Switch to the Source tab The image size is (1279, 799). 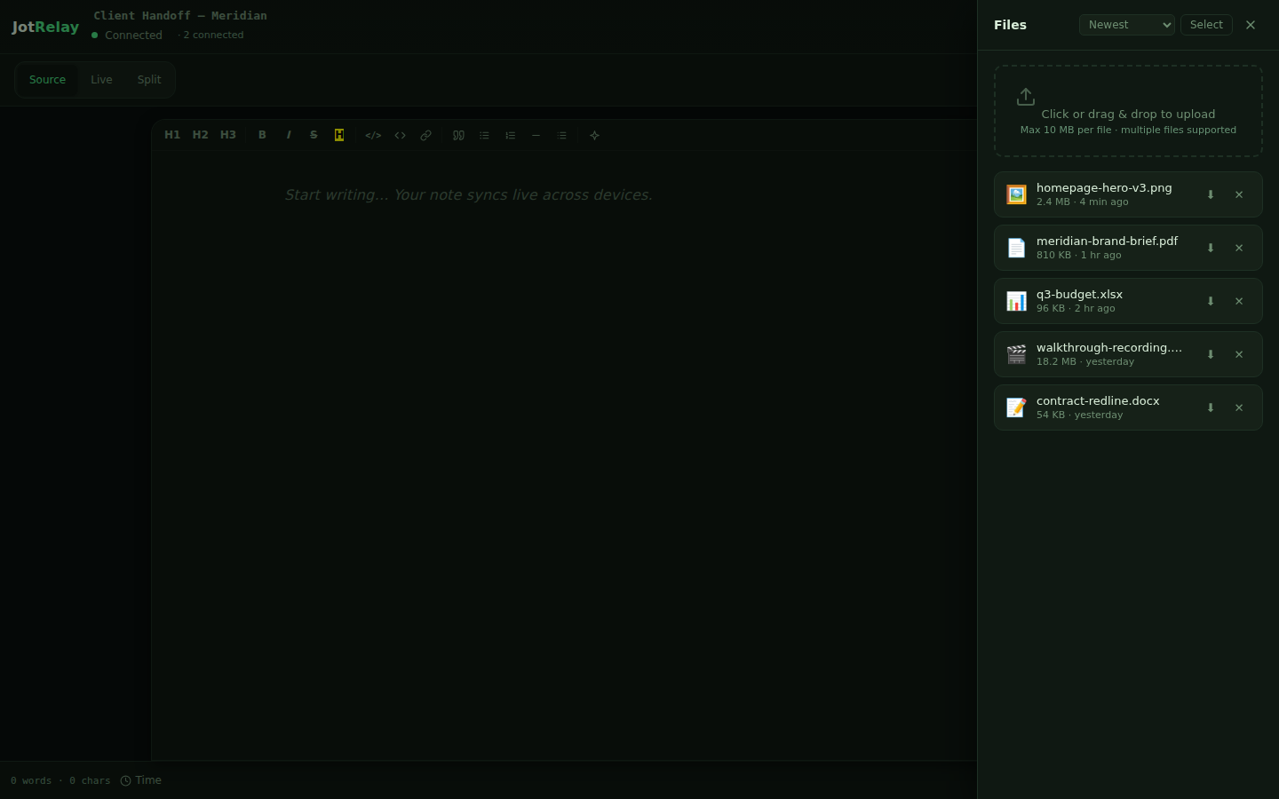point(47,80)
